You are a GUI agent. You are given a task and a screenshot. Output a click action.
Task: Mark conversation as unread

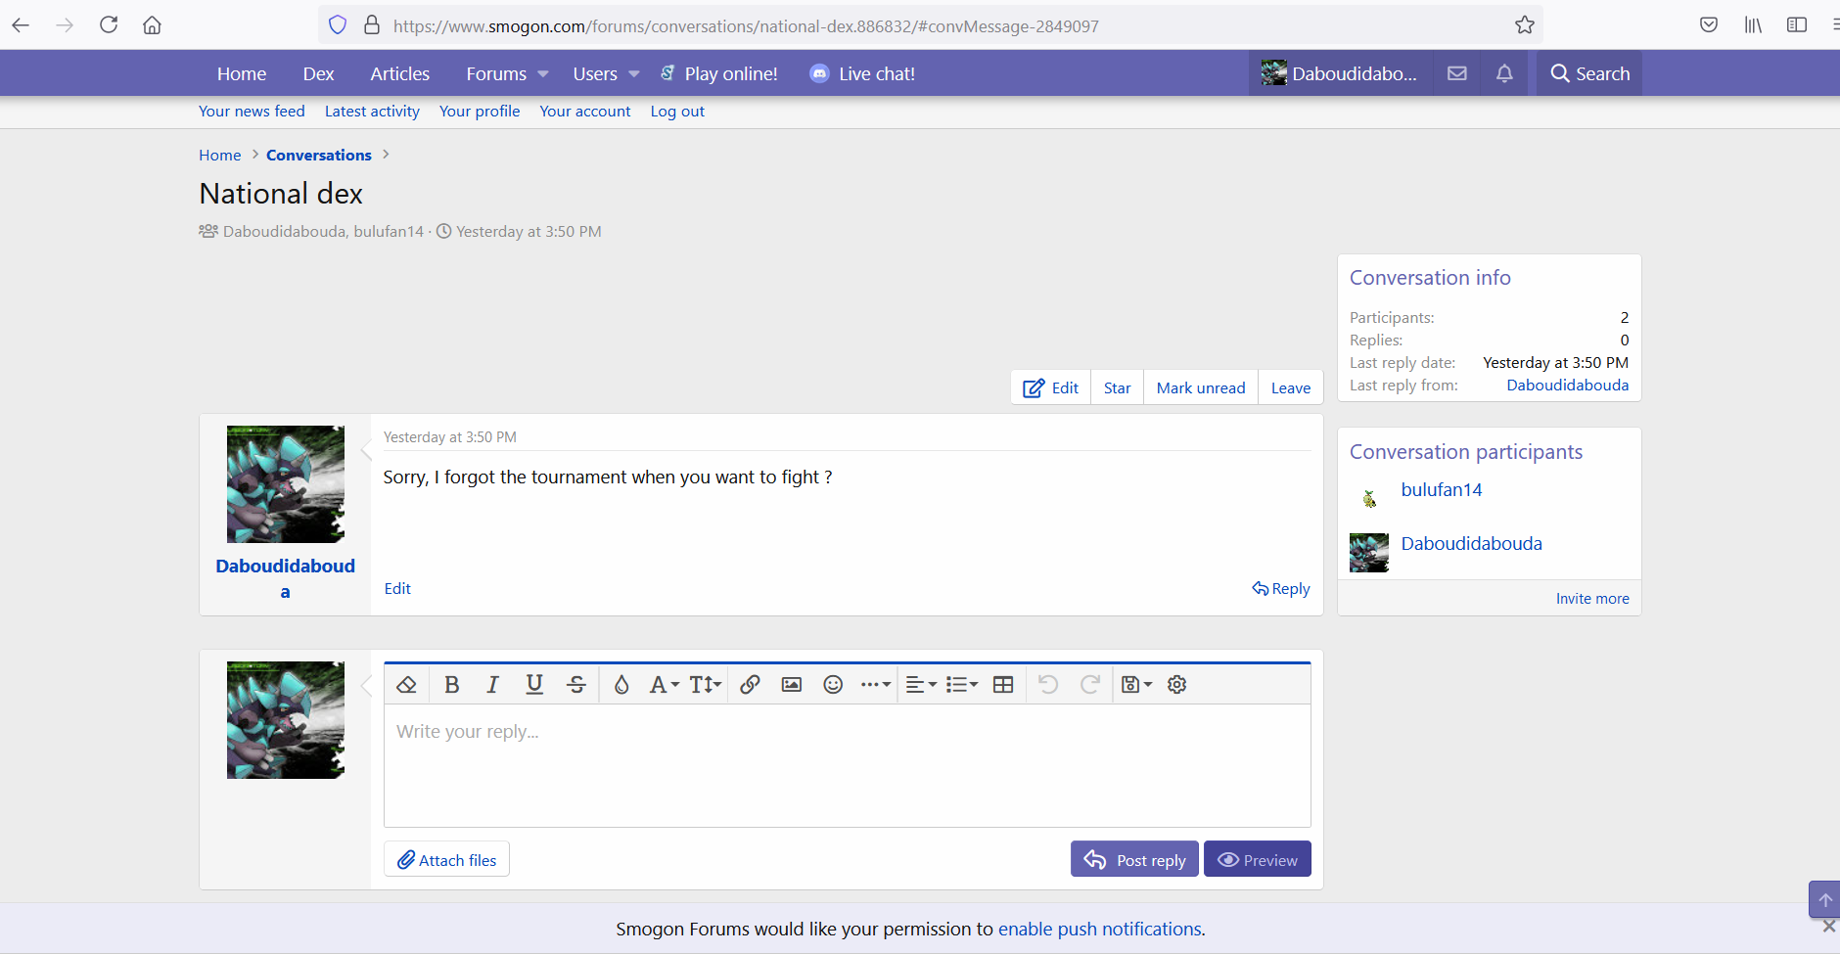pyautogui.click(x=1201, y=387)
